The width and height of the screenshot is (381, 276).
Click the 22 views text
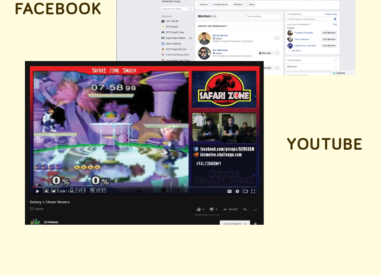(x=37, y=209)
